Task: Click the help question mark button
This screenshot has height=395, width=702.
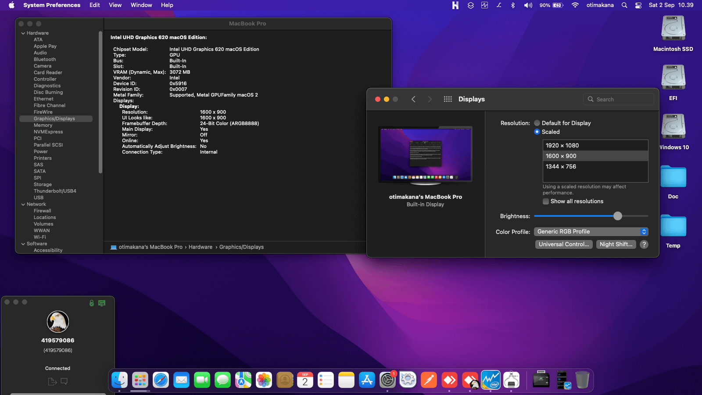Action: pos(644,244)
